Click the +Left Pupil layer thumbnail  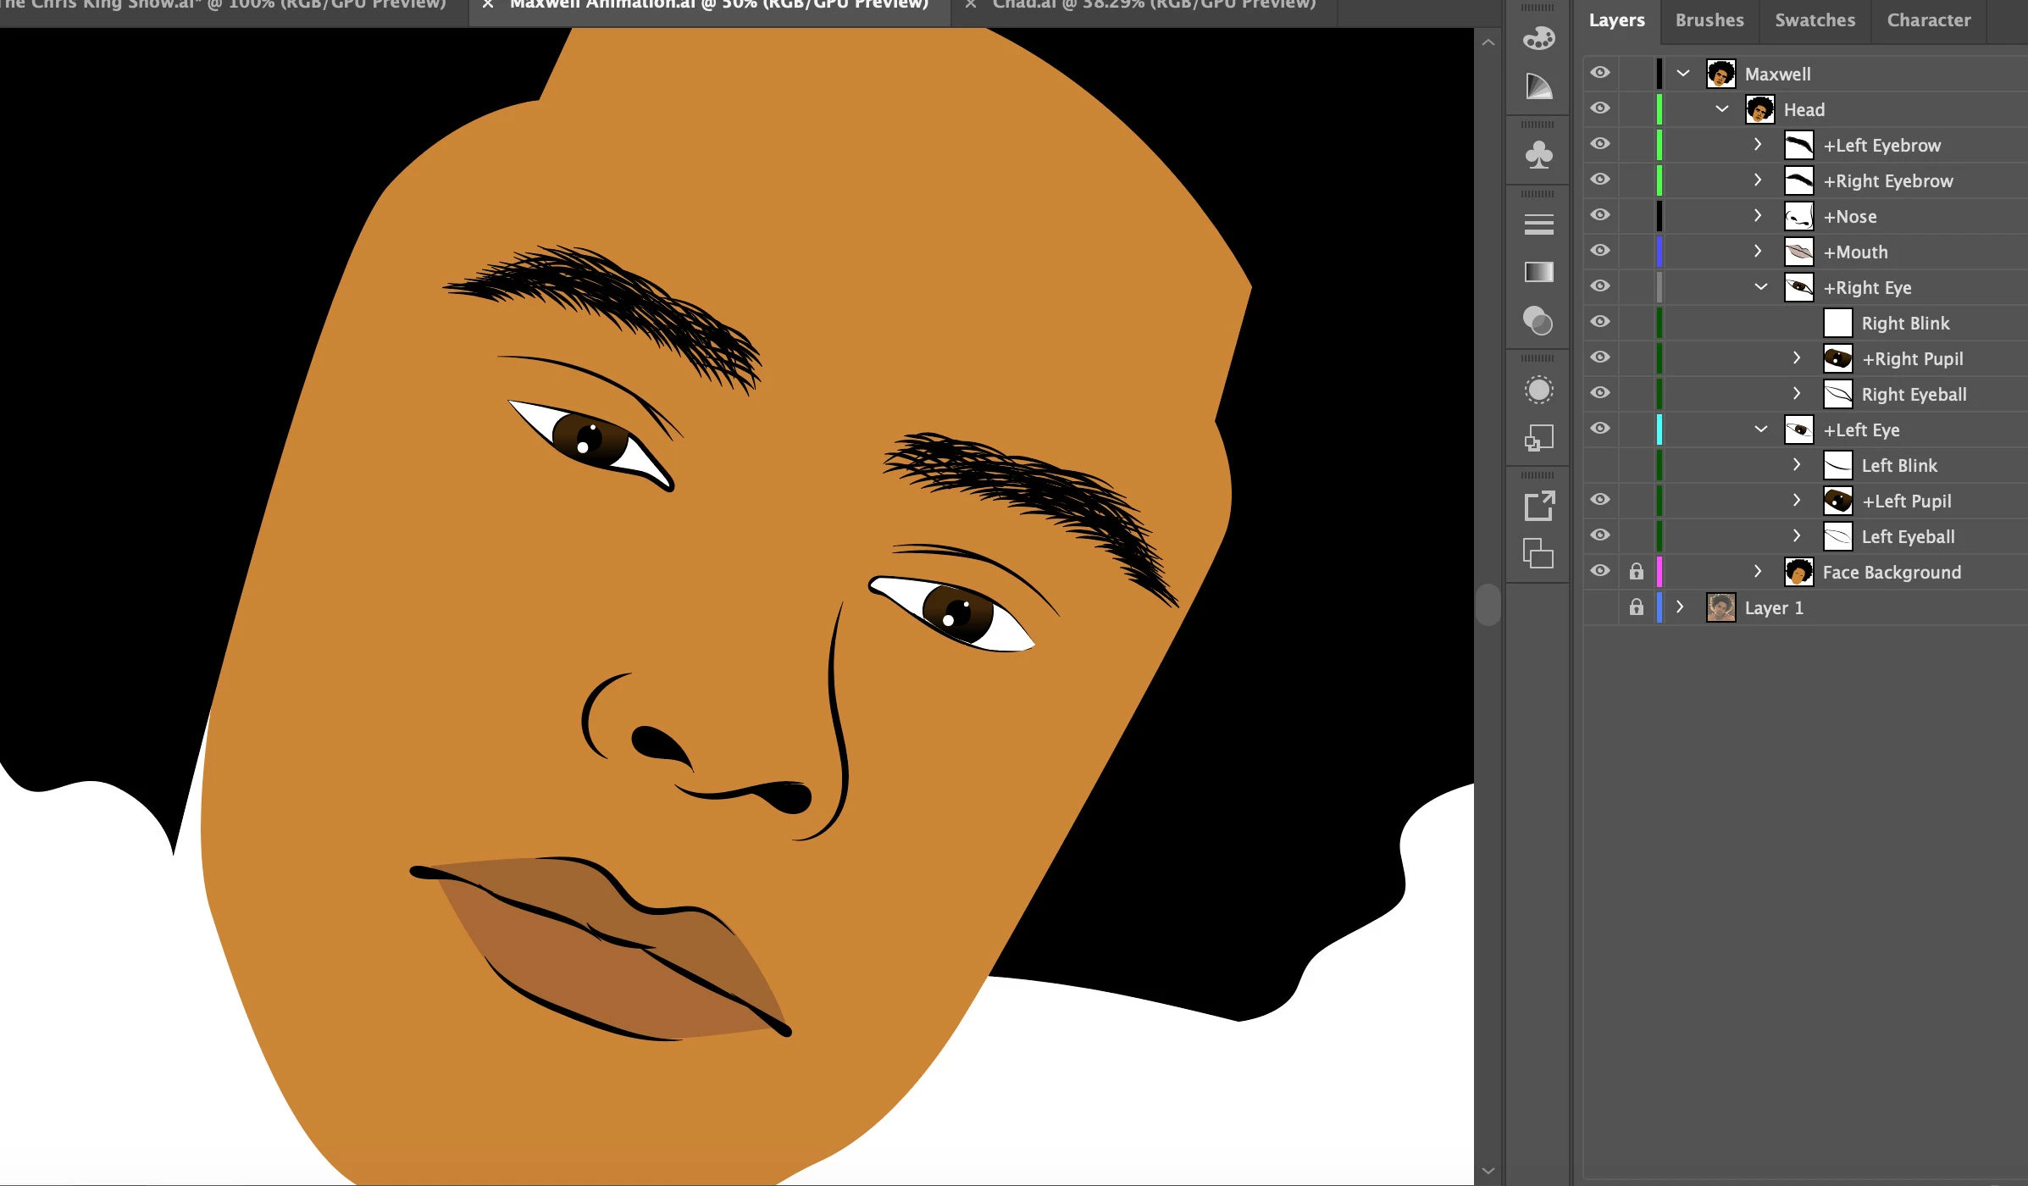pyautogui.click(x=1837, y=502)
